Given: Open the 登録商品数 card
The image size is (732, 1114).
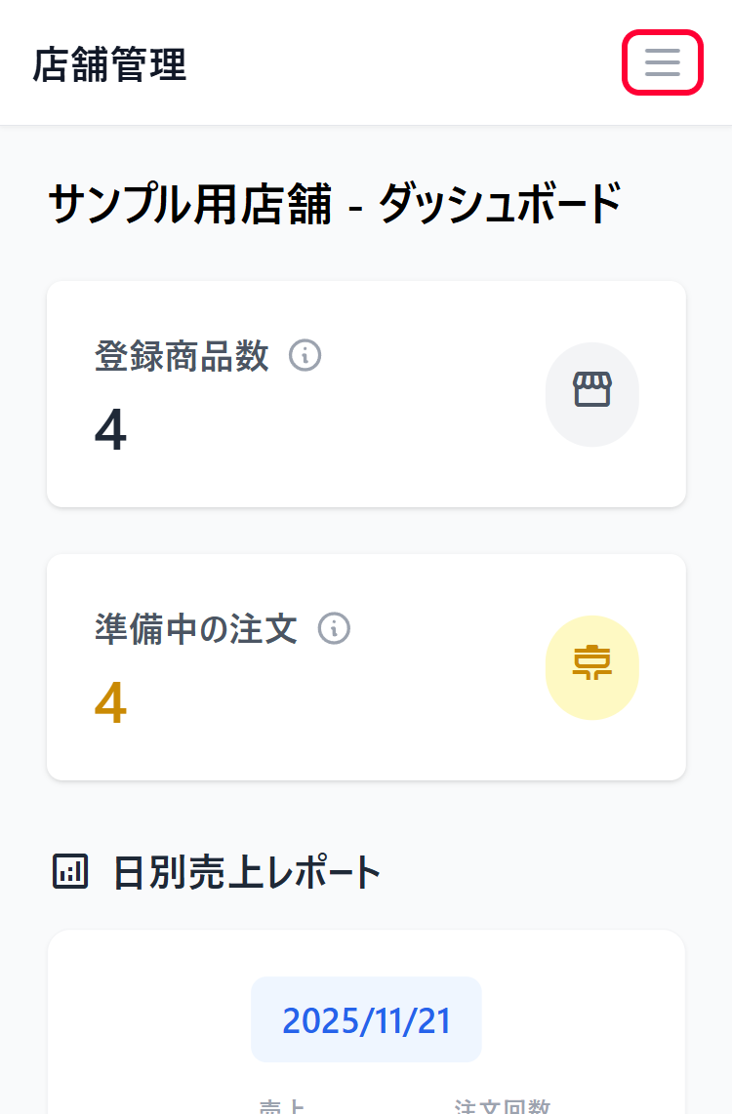Looking at the screenshot, I should pos(366,394).
